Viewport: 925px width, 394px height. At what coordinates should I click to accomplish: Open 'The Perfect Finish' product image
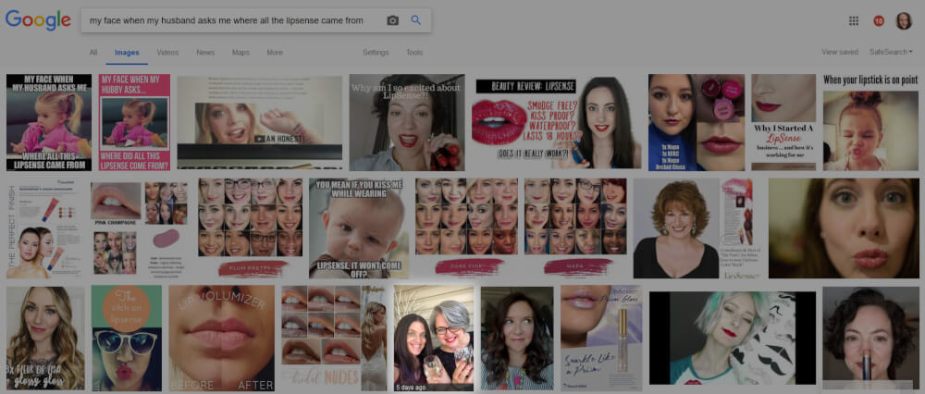pyautogui.click(x=44, y=228)
